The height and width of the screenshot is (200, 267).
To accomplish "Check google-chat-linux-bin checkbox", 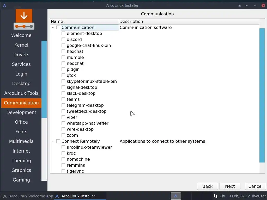I will coord(63,45).
